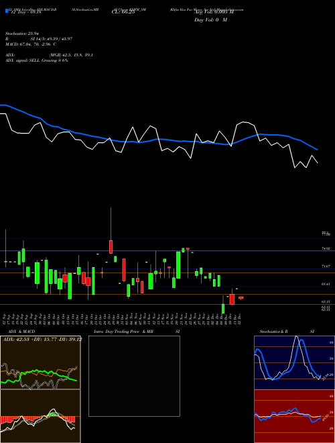
Task: Open the MACD histogram chart panel
Action: (40, 416)
